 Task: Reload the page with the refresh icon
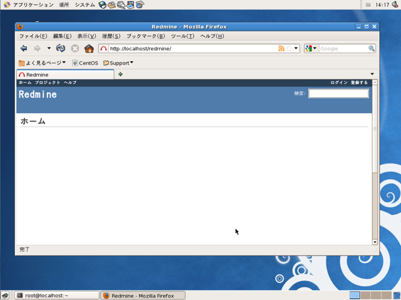click(x=61, y=48)
